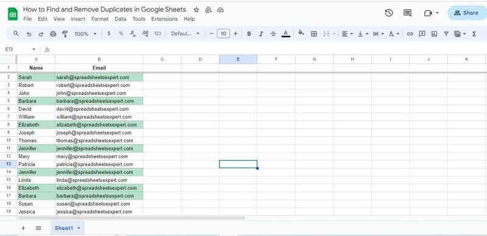Click the horizontal scrollbar
Image resolution: width=487 pixels, height=236 pixels.
131,218
